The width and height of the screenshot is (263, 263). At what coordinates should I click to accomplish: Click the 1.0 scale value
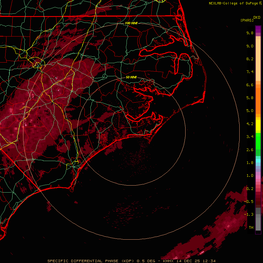(x=250, y=176)
